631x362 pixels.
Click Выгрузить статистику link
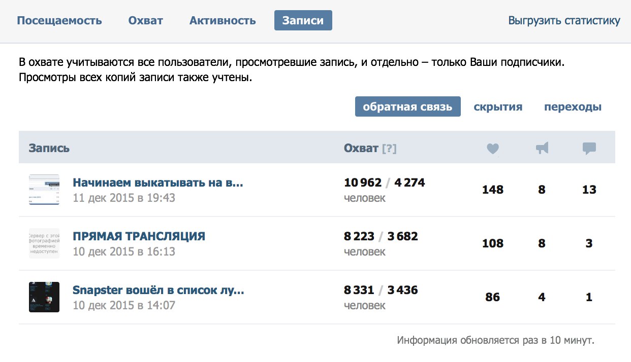[564, 21]
